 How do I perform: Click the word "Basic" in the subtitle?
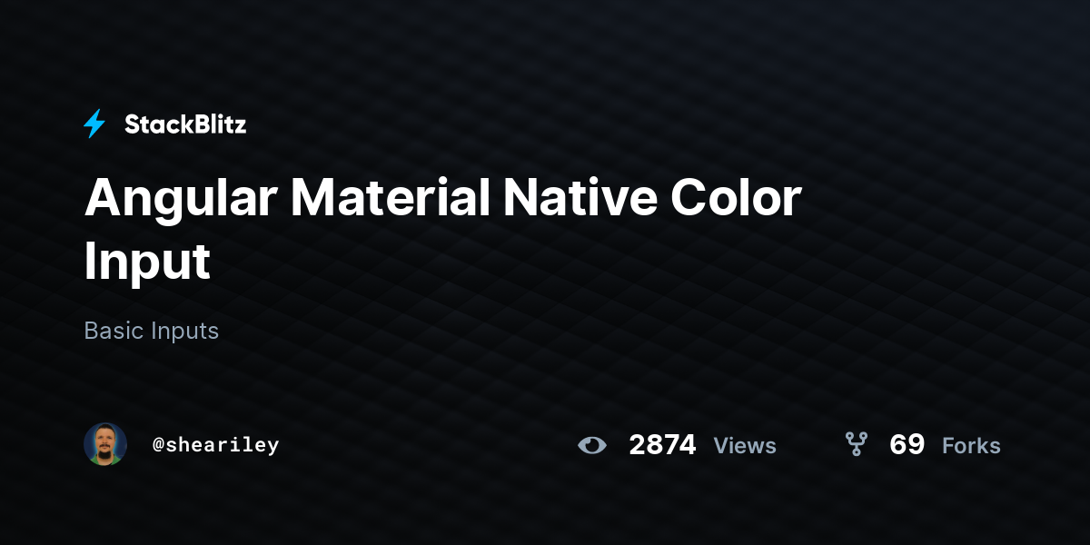coord(114,331)
